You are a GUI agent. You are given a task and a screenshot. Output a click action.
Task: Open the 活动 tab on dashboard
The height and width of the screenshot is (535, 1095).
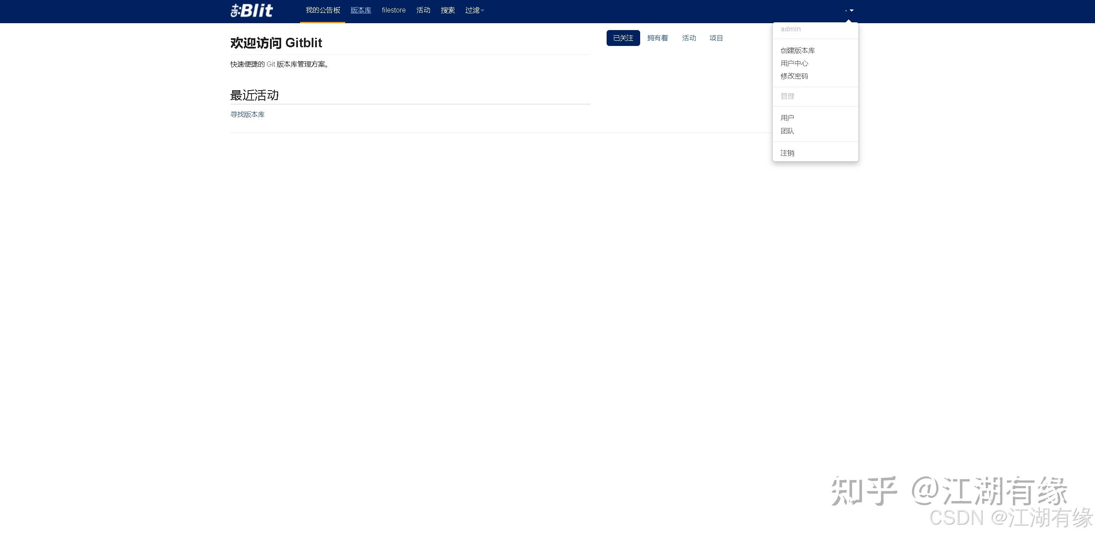(689, 38)
